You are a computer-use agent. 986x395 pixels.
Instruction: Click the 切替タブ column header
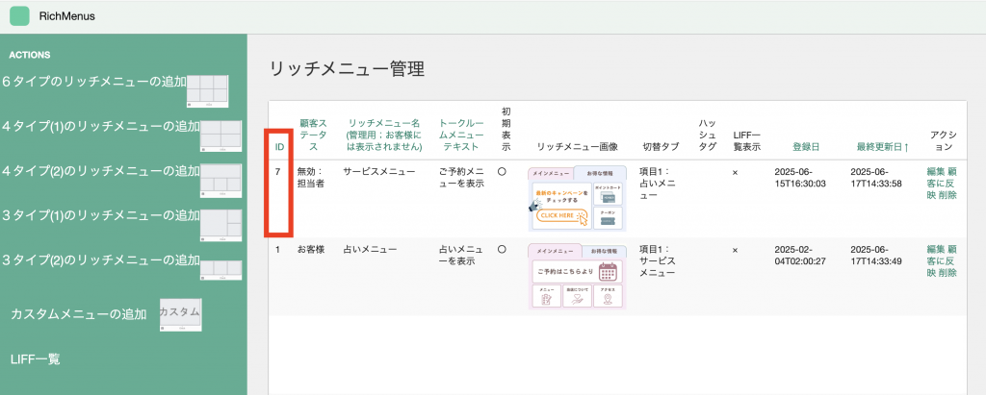[x=661, y=147]
